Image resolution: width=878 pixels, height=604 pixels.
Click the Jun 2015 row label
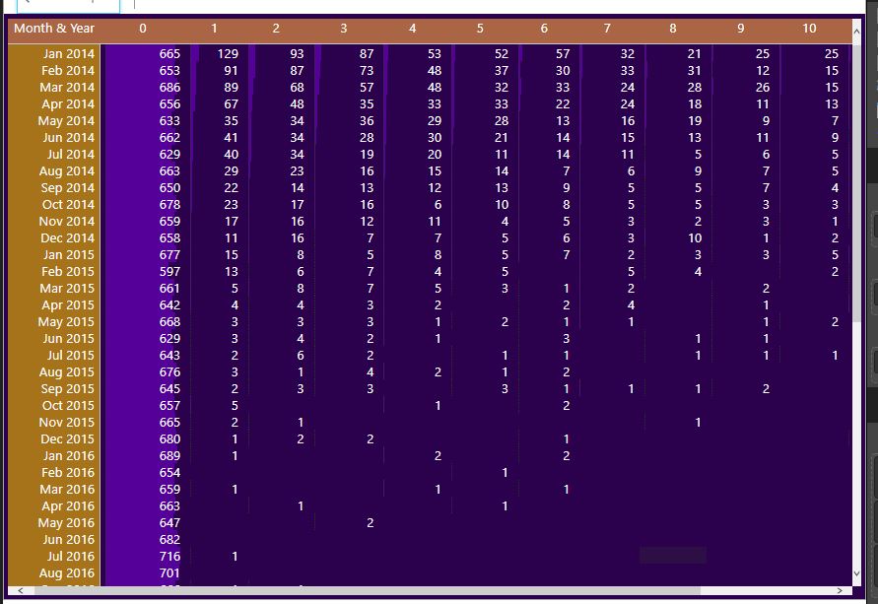coord(69,339)
